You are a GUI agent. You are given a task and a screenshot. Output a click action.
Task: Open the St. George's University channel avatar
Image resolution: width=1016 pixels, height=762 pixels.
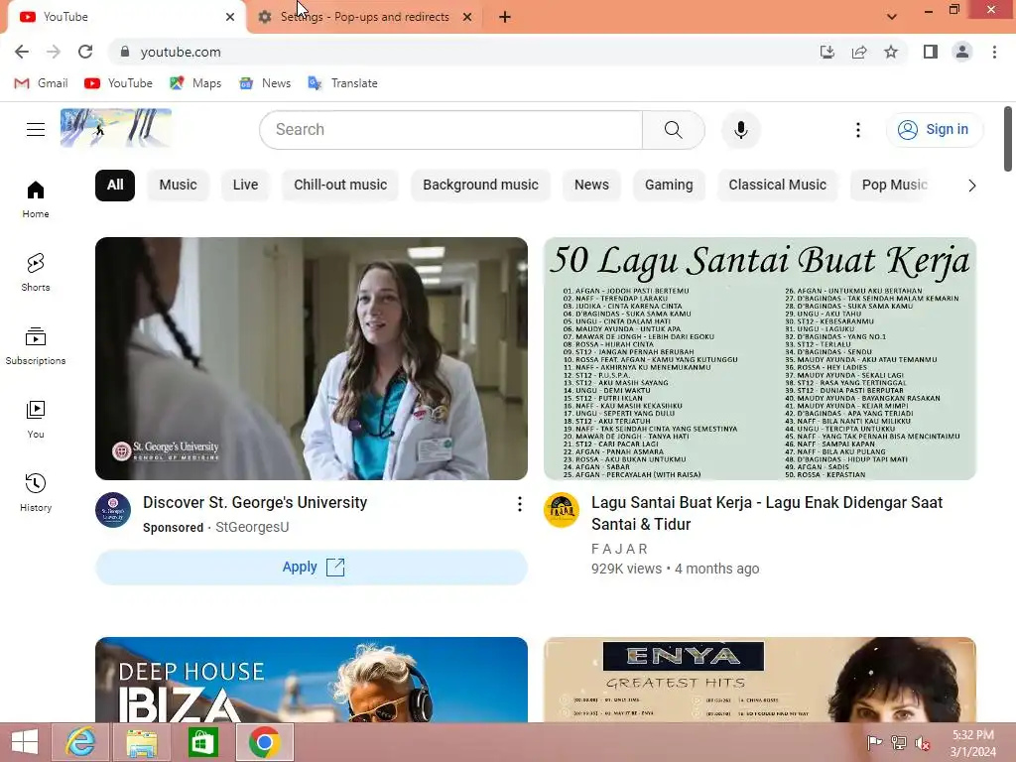[113, 510]
